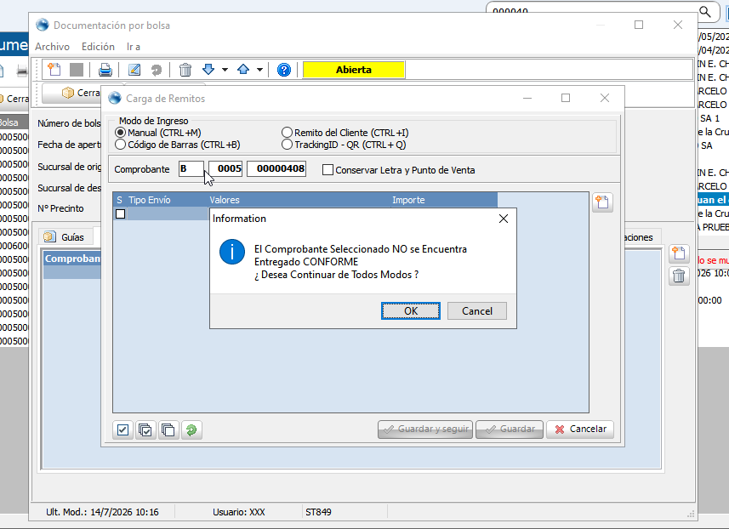The height and width of the screenshot is (529, 729).
Task: Click OK in the Information dialog
Action: coord(411,311)
